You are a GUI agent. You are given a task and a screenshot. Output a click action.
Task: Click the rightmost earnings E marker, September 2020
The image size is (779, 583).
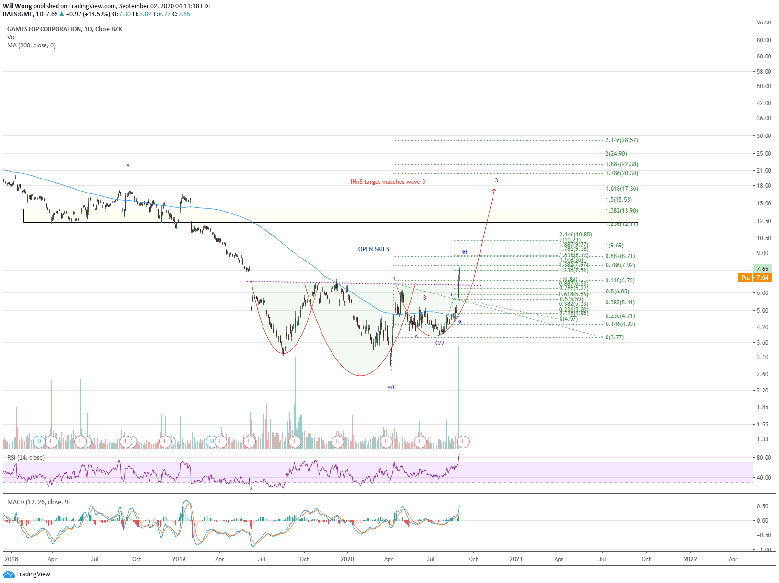tap(463, 441)
